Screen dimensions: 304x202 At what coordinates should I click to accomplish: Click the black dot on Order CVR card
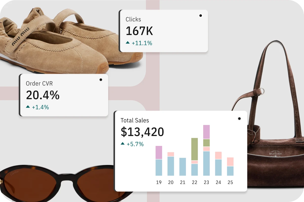coord(101,80)
